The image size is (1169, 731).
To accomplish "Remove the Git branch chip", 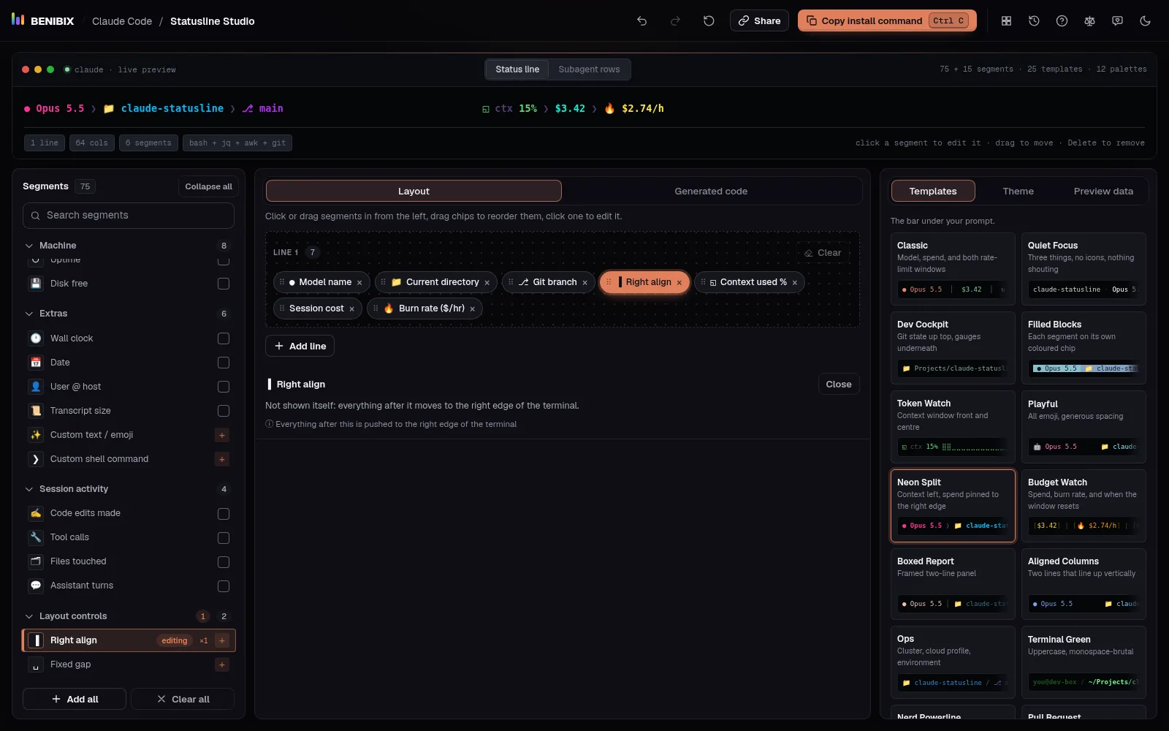I will click(584, 283).
